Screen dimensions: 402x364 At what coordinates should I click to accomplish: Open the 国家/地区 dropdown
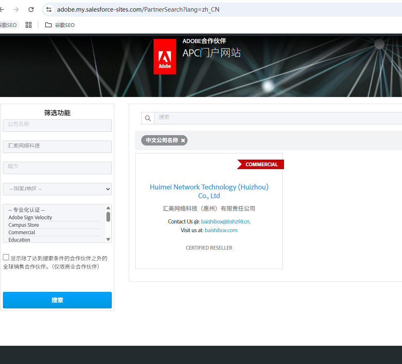tap(57, 189)
